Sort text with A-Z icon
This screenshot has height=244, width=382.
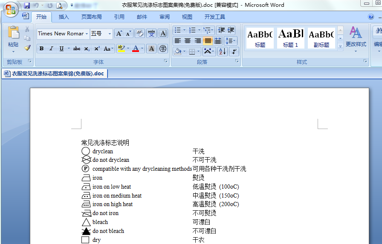pyautogui.click(x=223, y=52)
